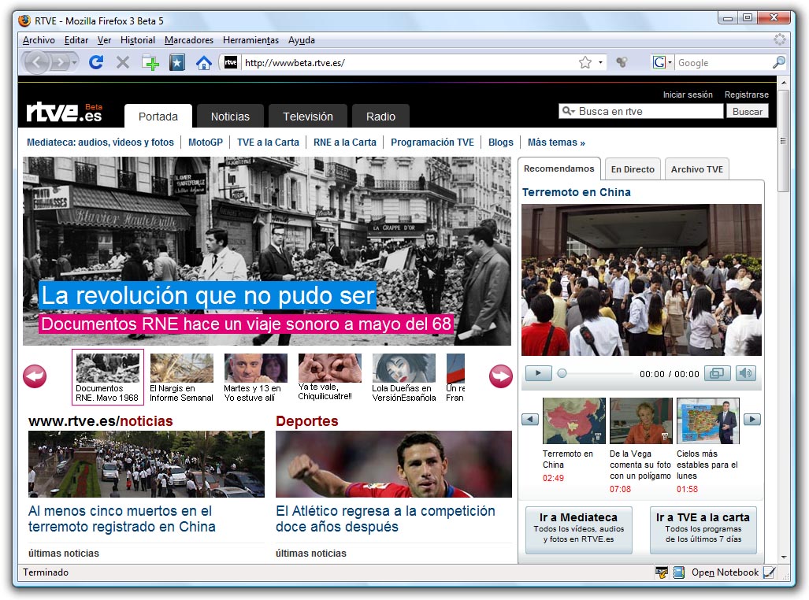
Task: Select Documentos RNE. Mayo 1968 thumbnail
Action: pyautogui.click(x=107, y=377)
